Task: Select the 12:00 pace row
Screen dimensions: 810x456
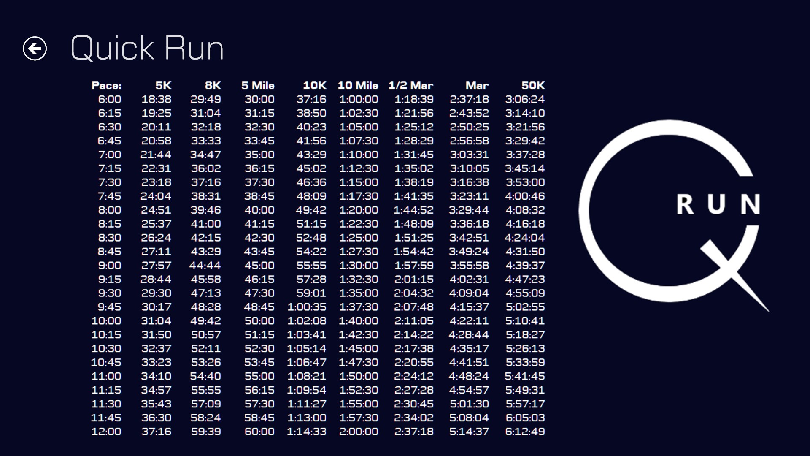Action: point(106,432)
